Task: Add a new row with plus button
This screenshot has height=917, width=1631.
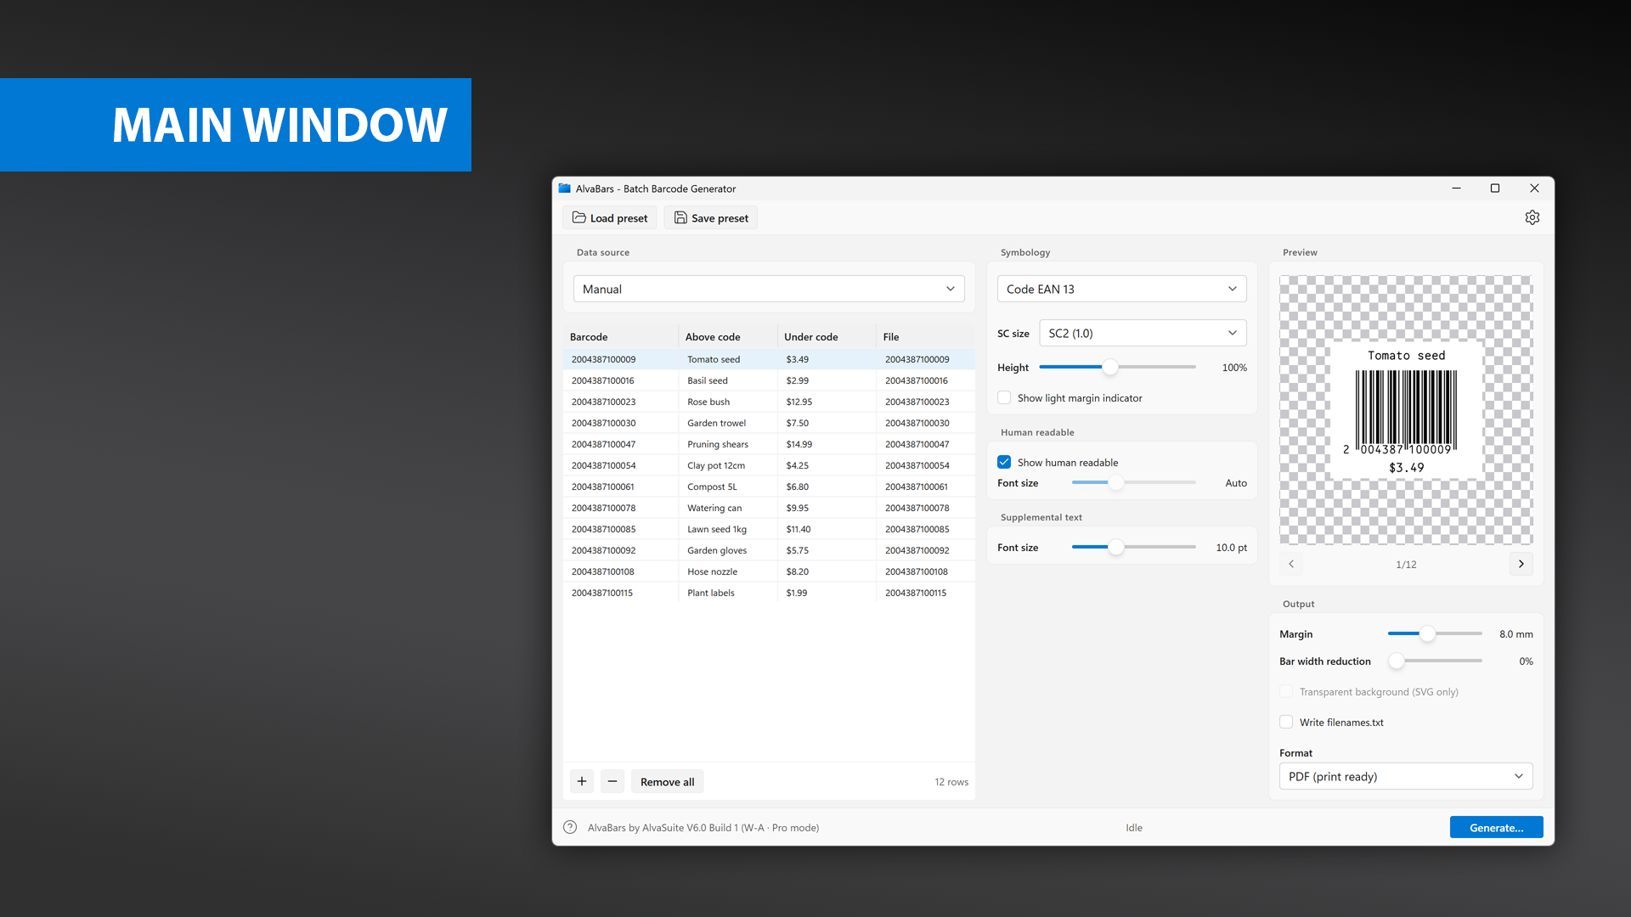Action: coord(582,781)
